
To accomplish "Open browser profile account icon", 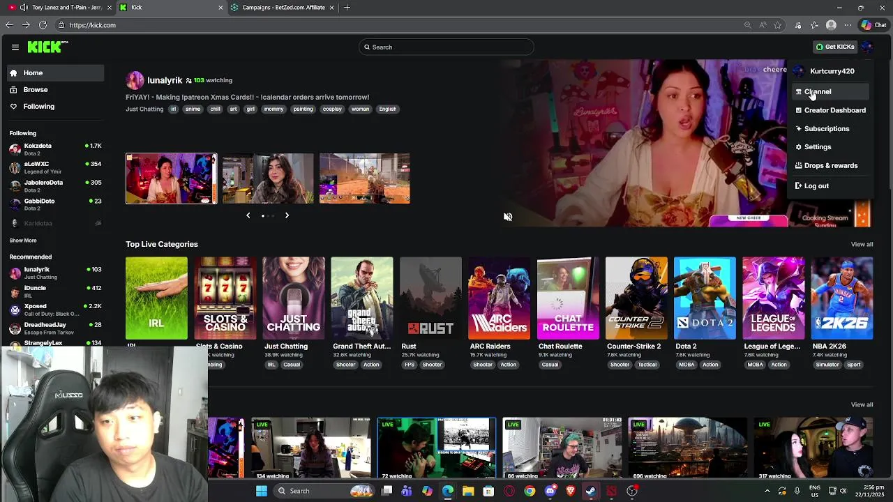I will 831,25.
